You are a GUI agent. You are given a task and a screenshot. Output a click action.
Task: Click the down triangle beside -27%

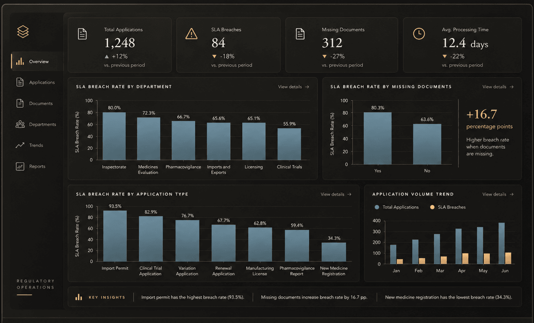pyautogui.click(x=325, y=56)
